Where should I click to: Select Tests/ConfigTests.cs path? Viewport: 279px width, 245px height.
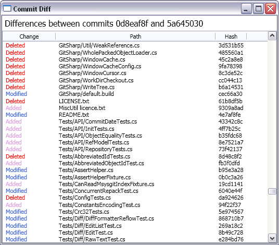[85, 198]
